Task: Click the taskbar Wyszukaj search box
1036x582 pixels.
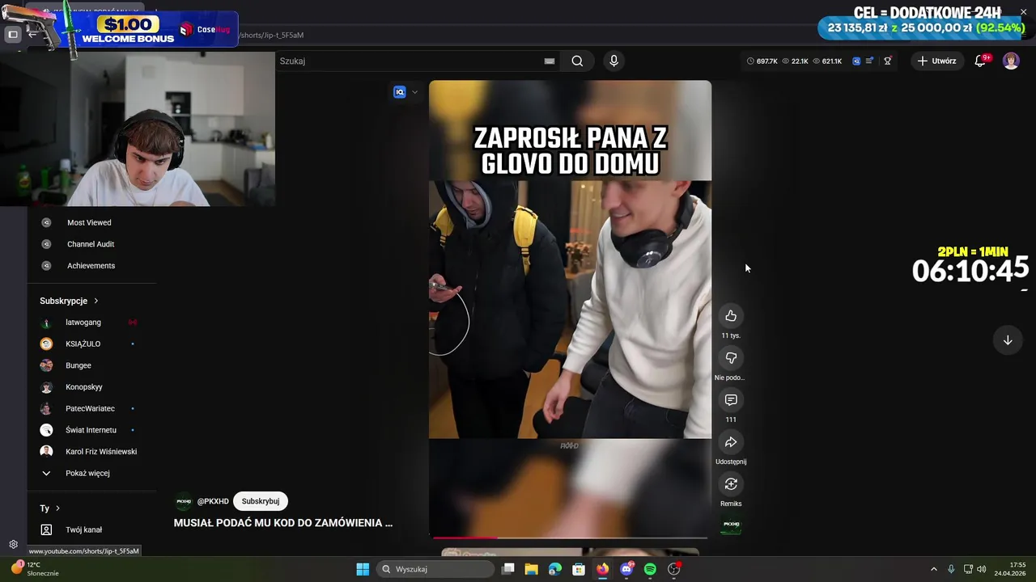Action: (x=435, y=569)
